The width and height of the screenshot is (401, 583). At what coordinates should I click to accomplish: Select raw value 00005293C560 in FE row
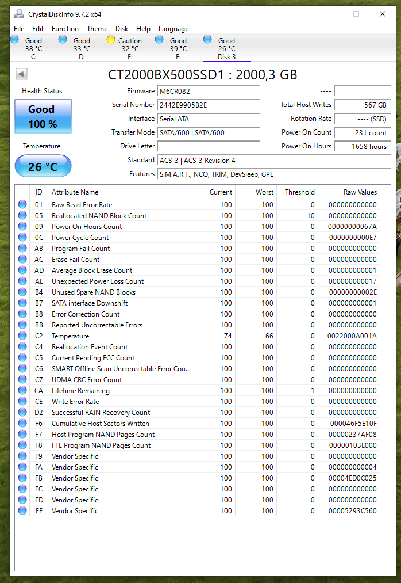tap(352, 511)
